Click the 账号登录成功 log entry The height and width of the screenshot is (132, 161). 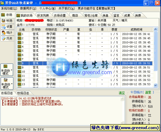(x=26, y=98)
